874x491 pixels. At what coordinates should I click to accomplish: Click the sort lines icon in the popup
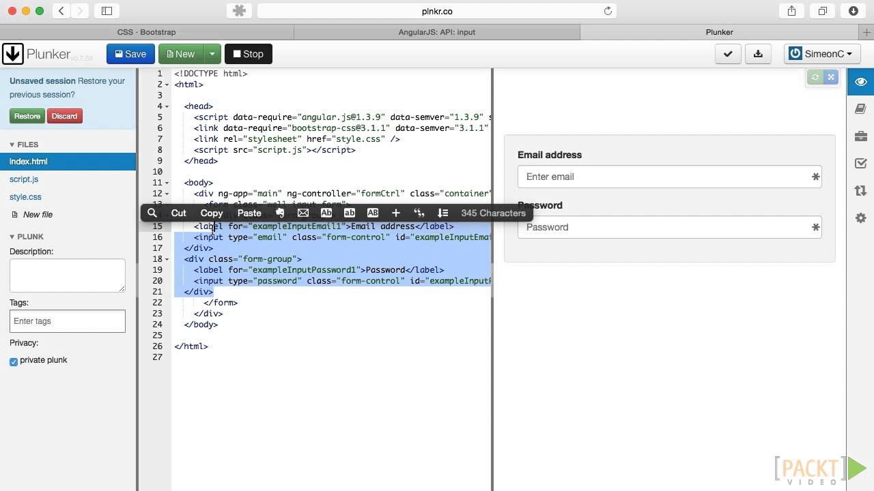[442, 213]
